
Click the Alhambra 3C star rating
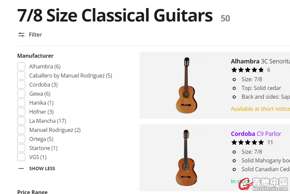click(247, 70)
